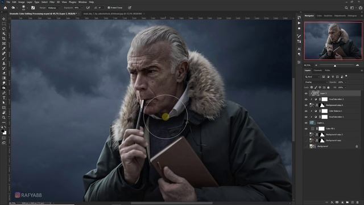364x205 pixels.
Task: Select the Spot Healing Brush tool
Action: click(4, 54)
